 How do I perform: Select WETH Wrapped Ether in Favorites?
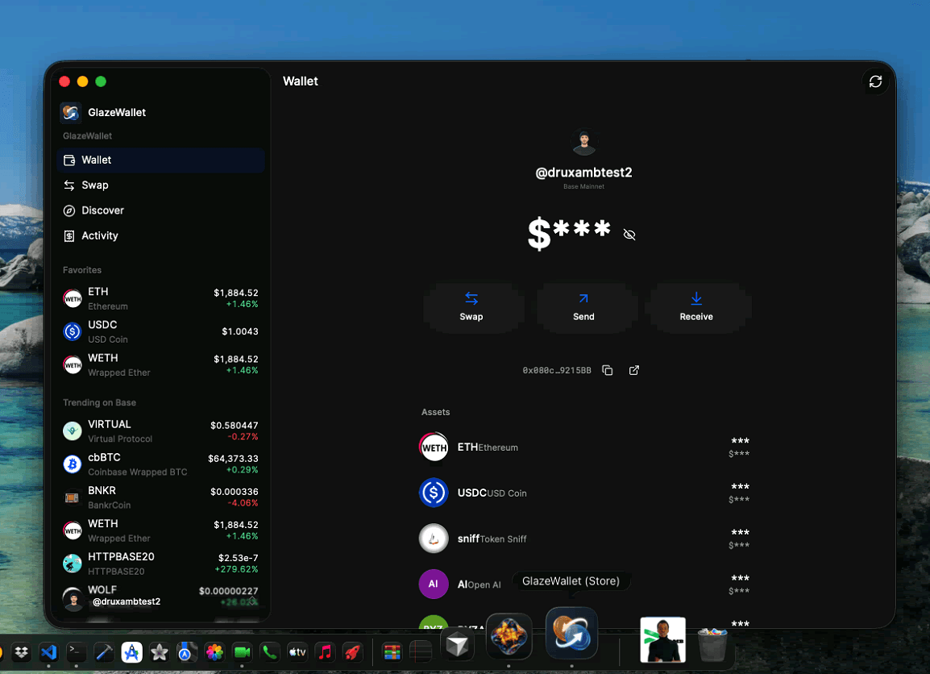[x=160, y=365]
